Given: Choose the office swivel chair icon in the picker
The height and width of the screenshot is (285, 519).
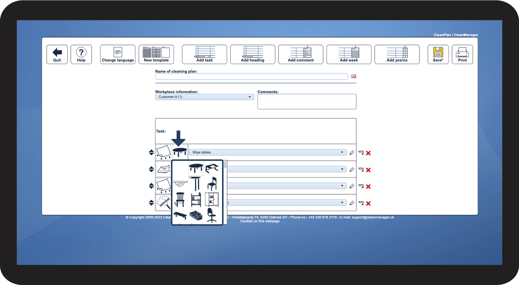Looking at the screenshot, I should point(212,215).
